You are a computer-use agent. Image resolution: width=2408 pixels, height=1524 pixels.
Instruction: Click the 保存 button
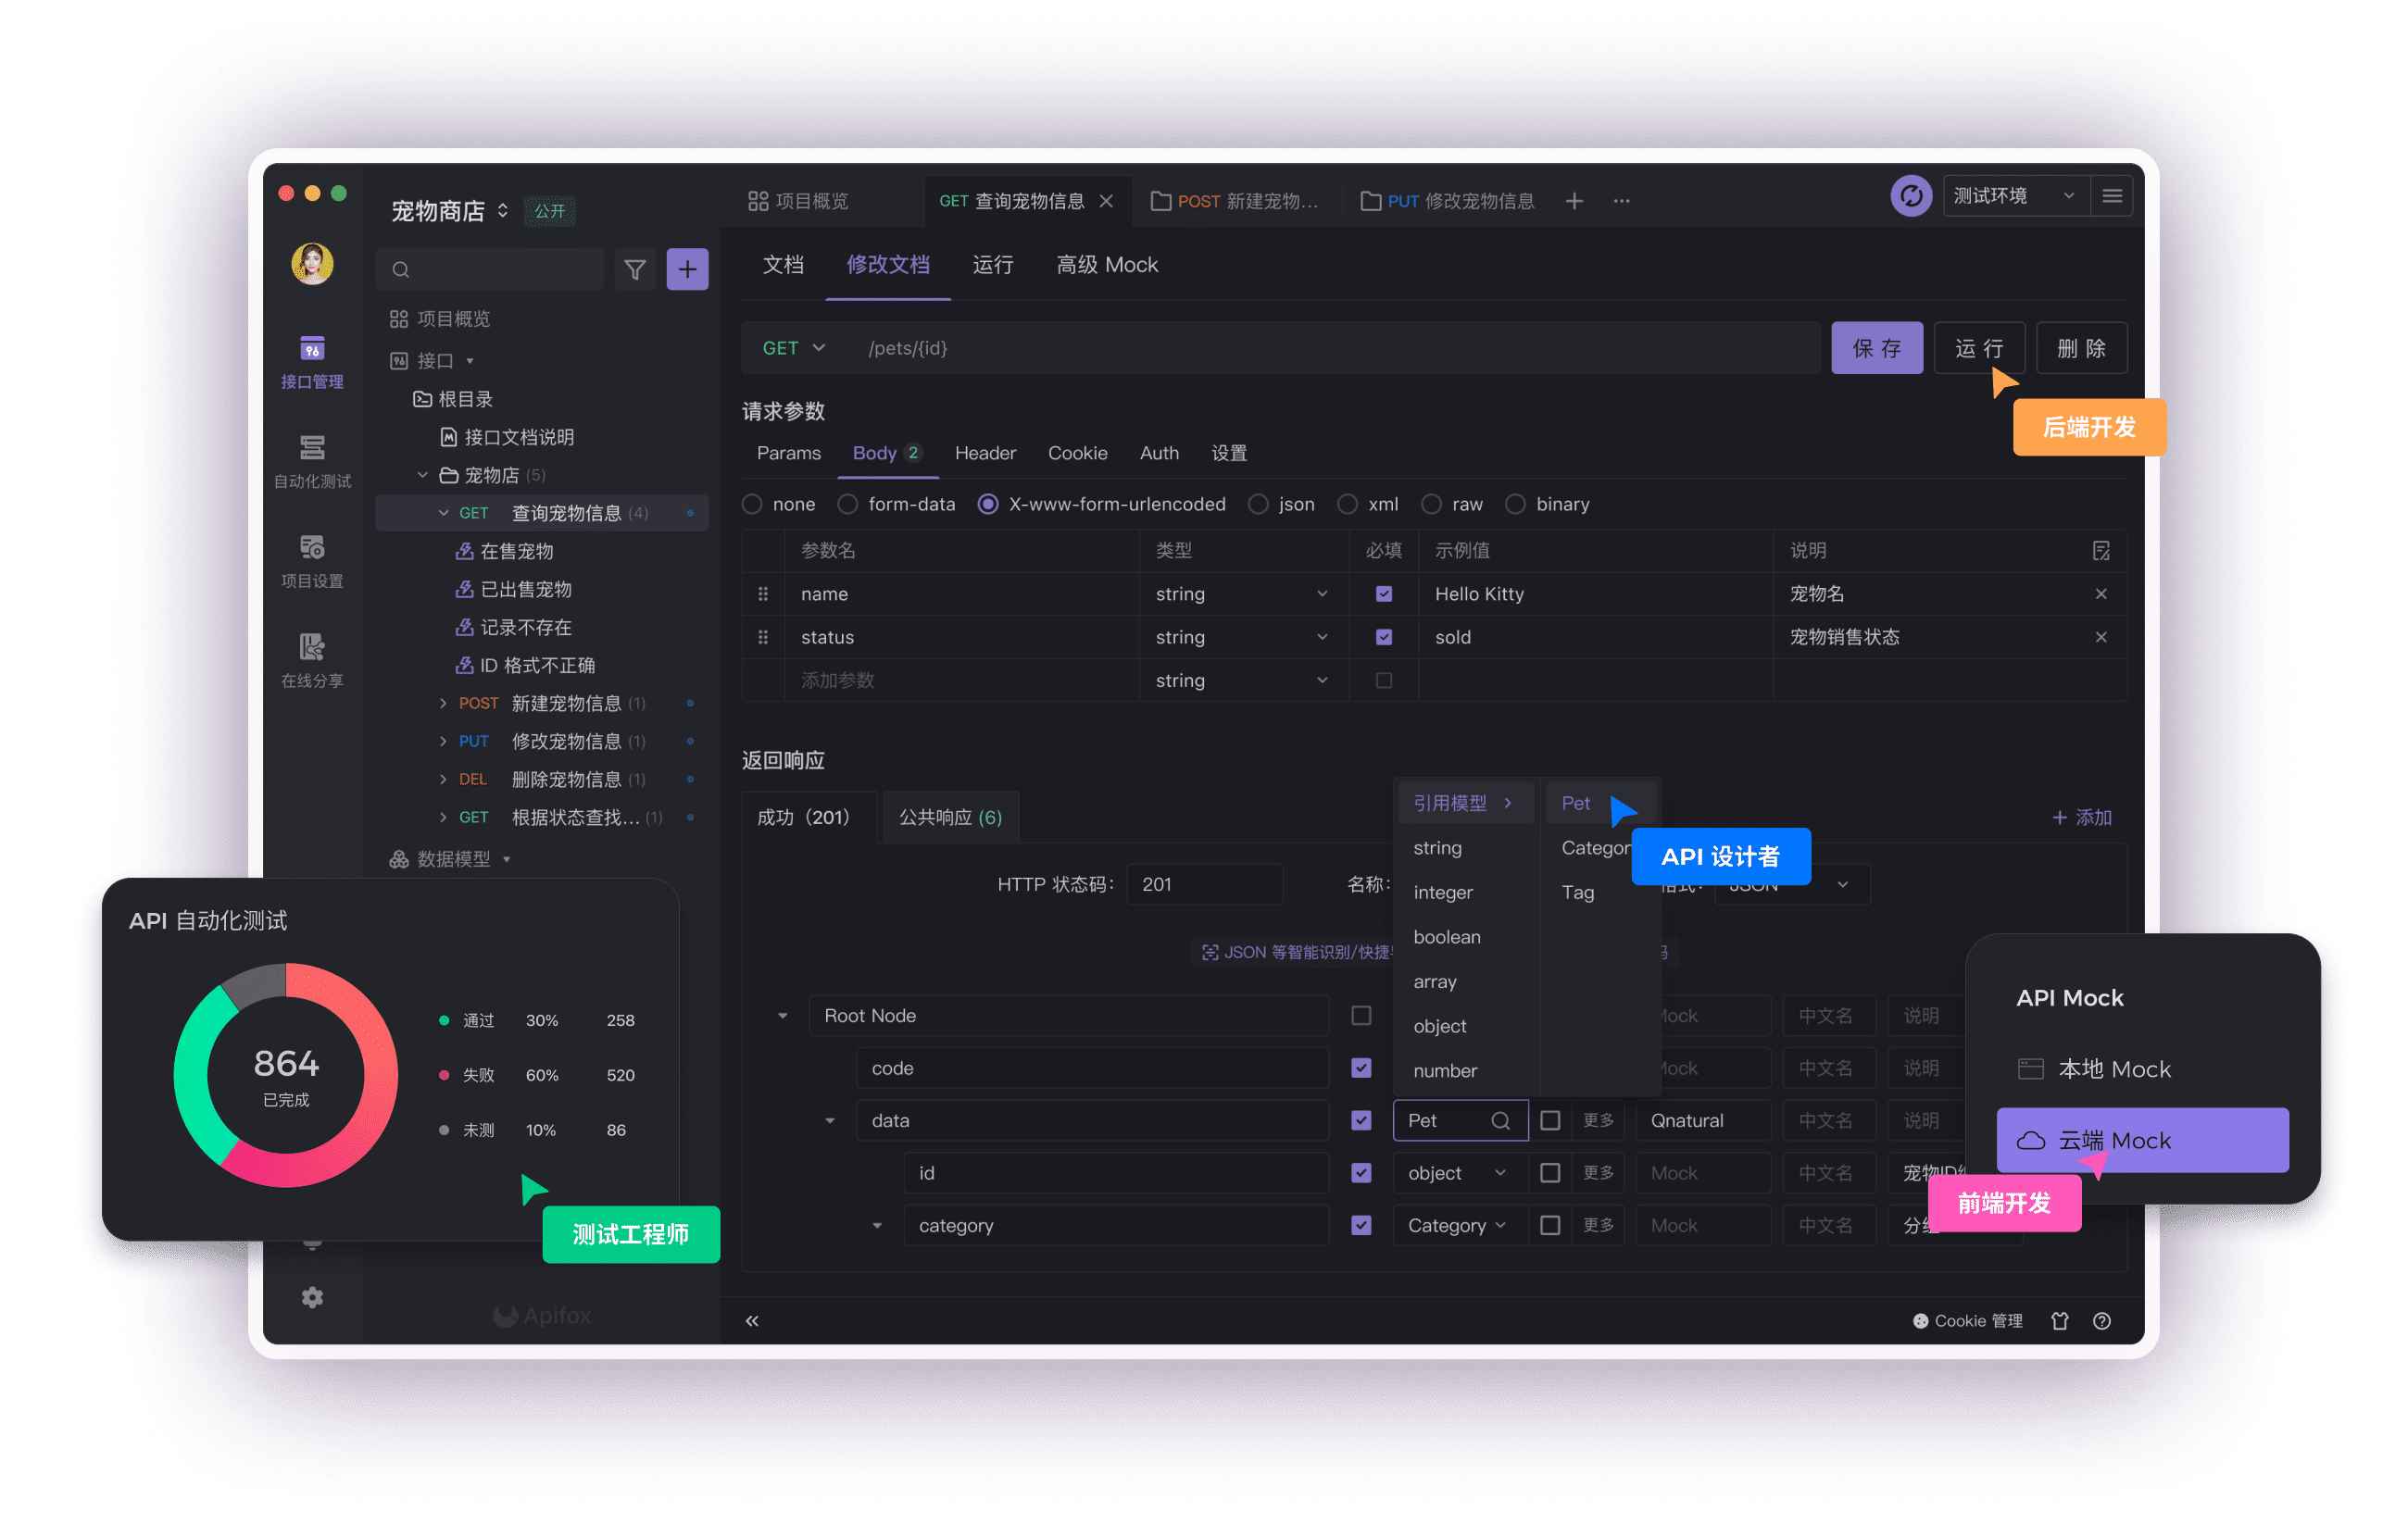(1877, 348)
